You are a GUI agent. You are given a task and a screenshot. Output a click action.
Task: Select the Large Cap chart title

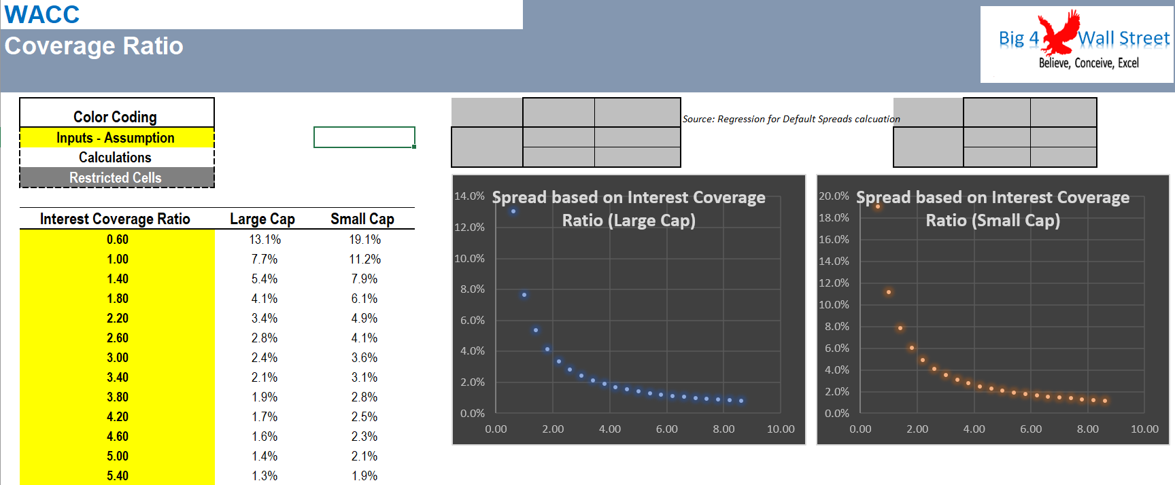tap(629, 209)
